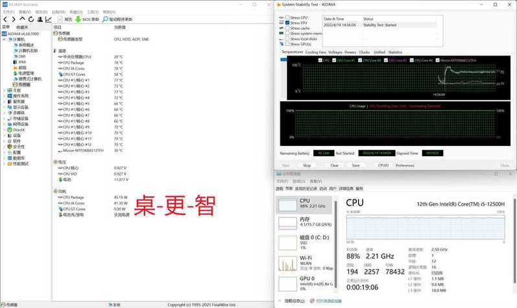Collapse the 计算机 tree node

[x=5, y=40]
